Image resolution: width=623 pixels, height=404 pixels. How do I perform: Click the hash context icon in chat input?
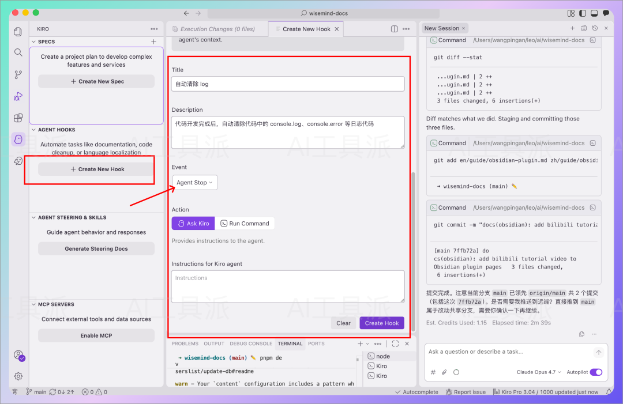(x=433, y=372)
